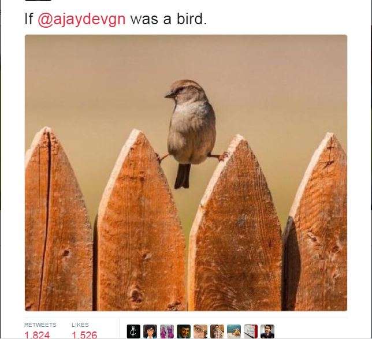Click the tweet text 'was a bird.'
The height and width of the screenshot is (339, 372).
click(x=169, y=19)
